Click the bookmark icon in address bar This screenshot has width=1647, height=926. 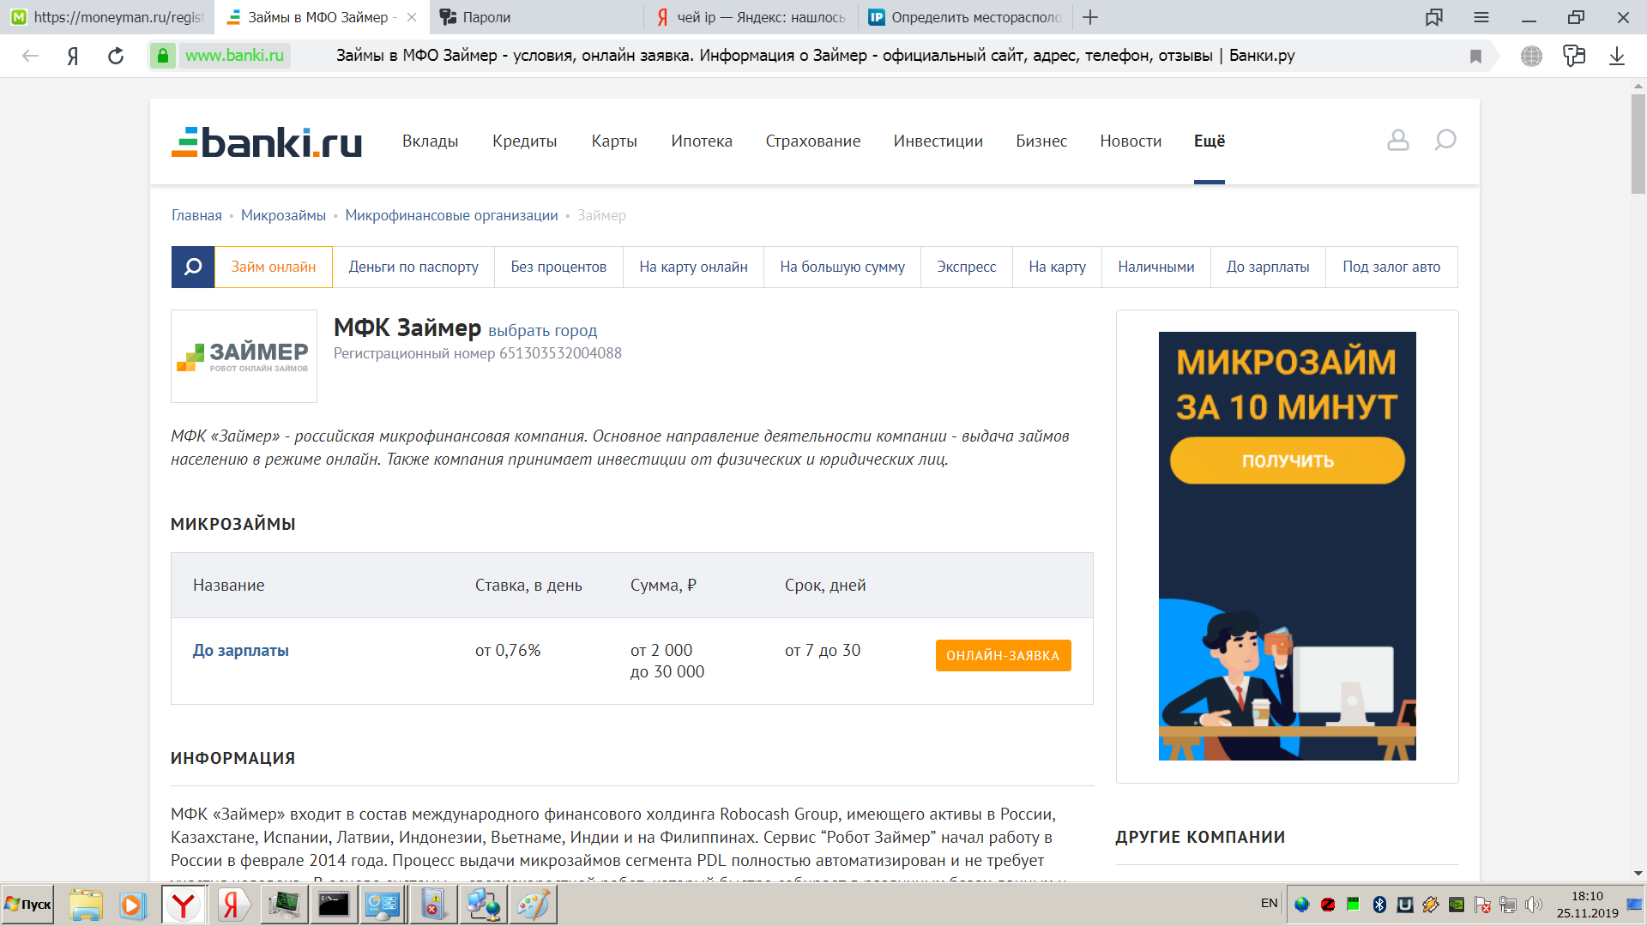coord(1475,56)
